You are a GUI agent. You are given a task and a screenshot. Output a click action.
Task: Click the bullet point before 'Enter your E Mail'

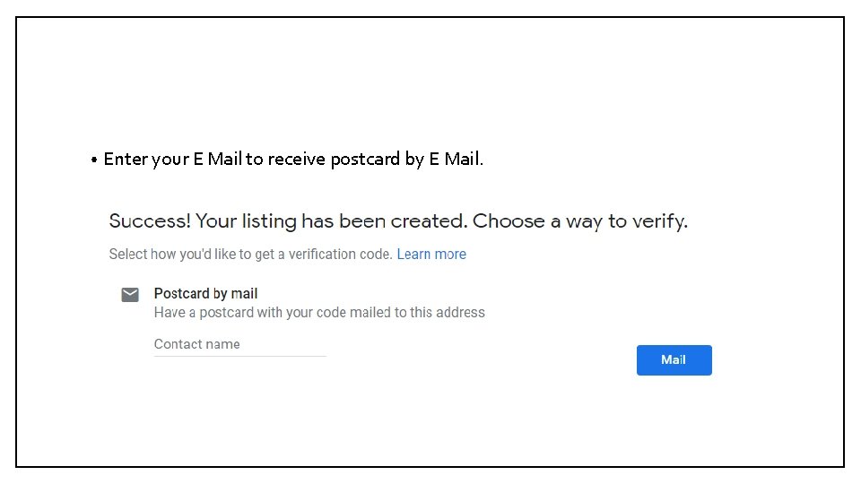93,161
